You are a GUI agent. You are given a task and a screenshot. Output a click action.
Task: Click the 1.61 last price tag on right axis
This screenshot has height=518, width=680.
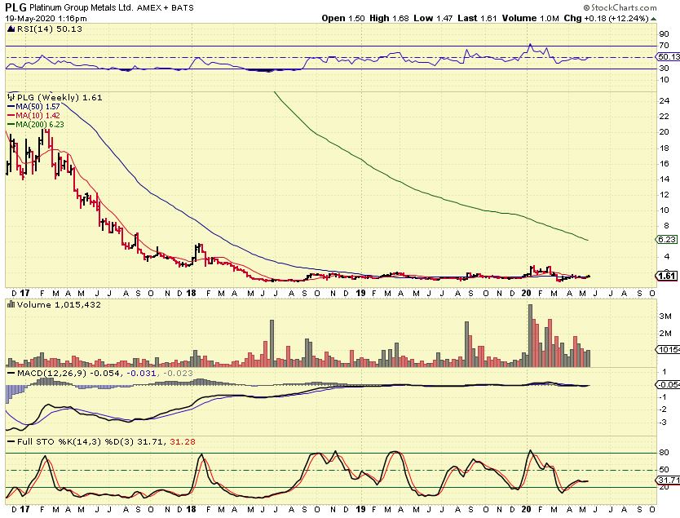pos(667,276)
